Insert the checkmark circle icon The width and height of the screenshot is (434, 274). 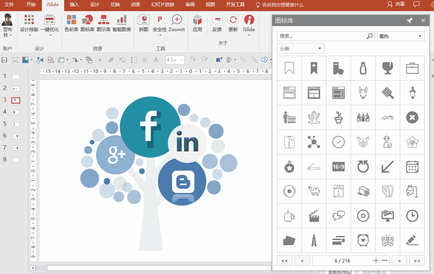(338, 142)
